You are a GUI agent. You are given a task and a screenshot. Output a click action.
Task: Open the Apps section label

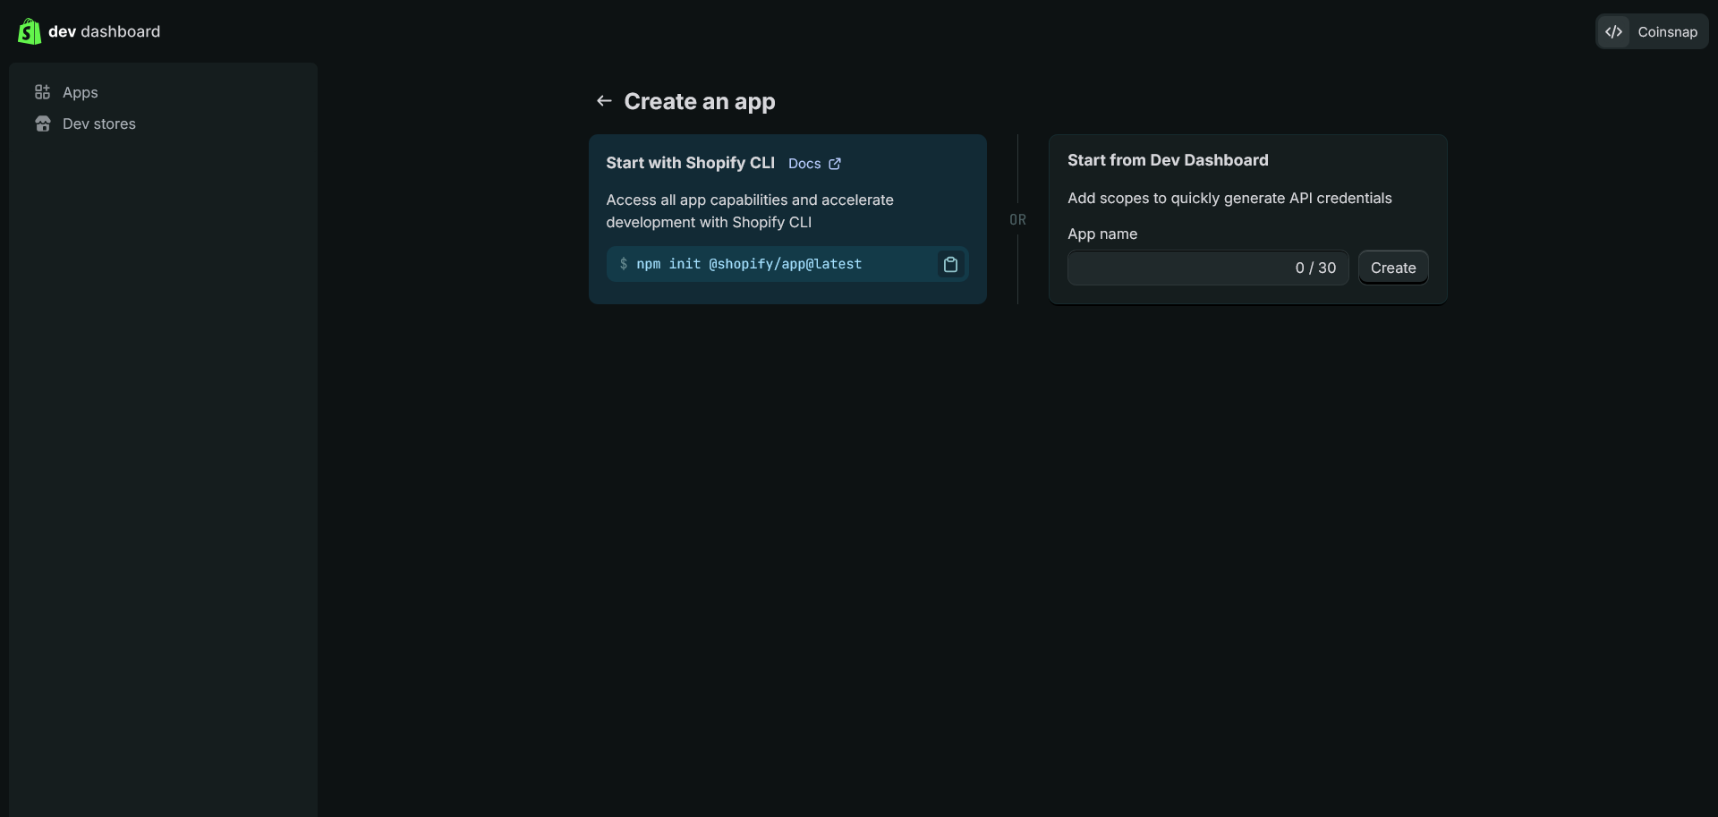[x=81, y=92]
